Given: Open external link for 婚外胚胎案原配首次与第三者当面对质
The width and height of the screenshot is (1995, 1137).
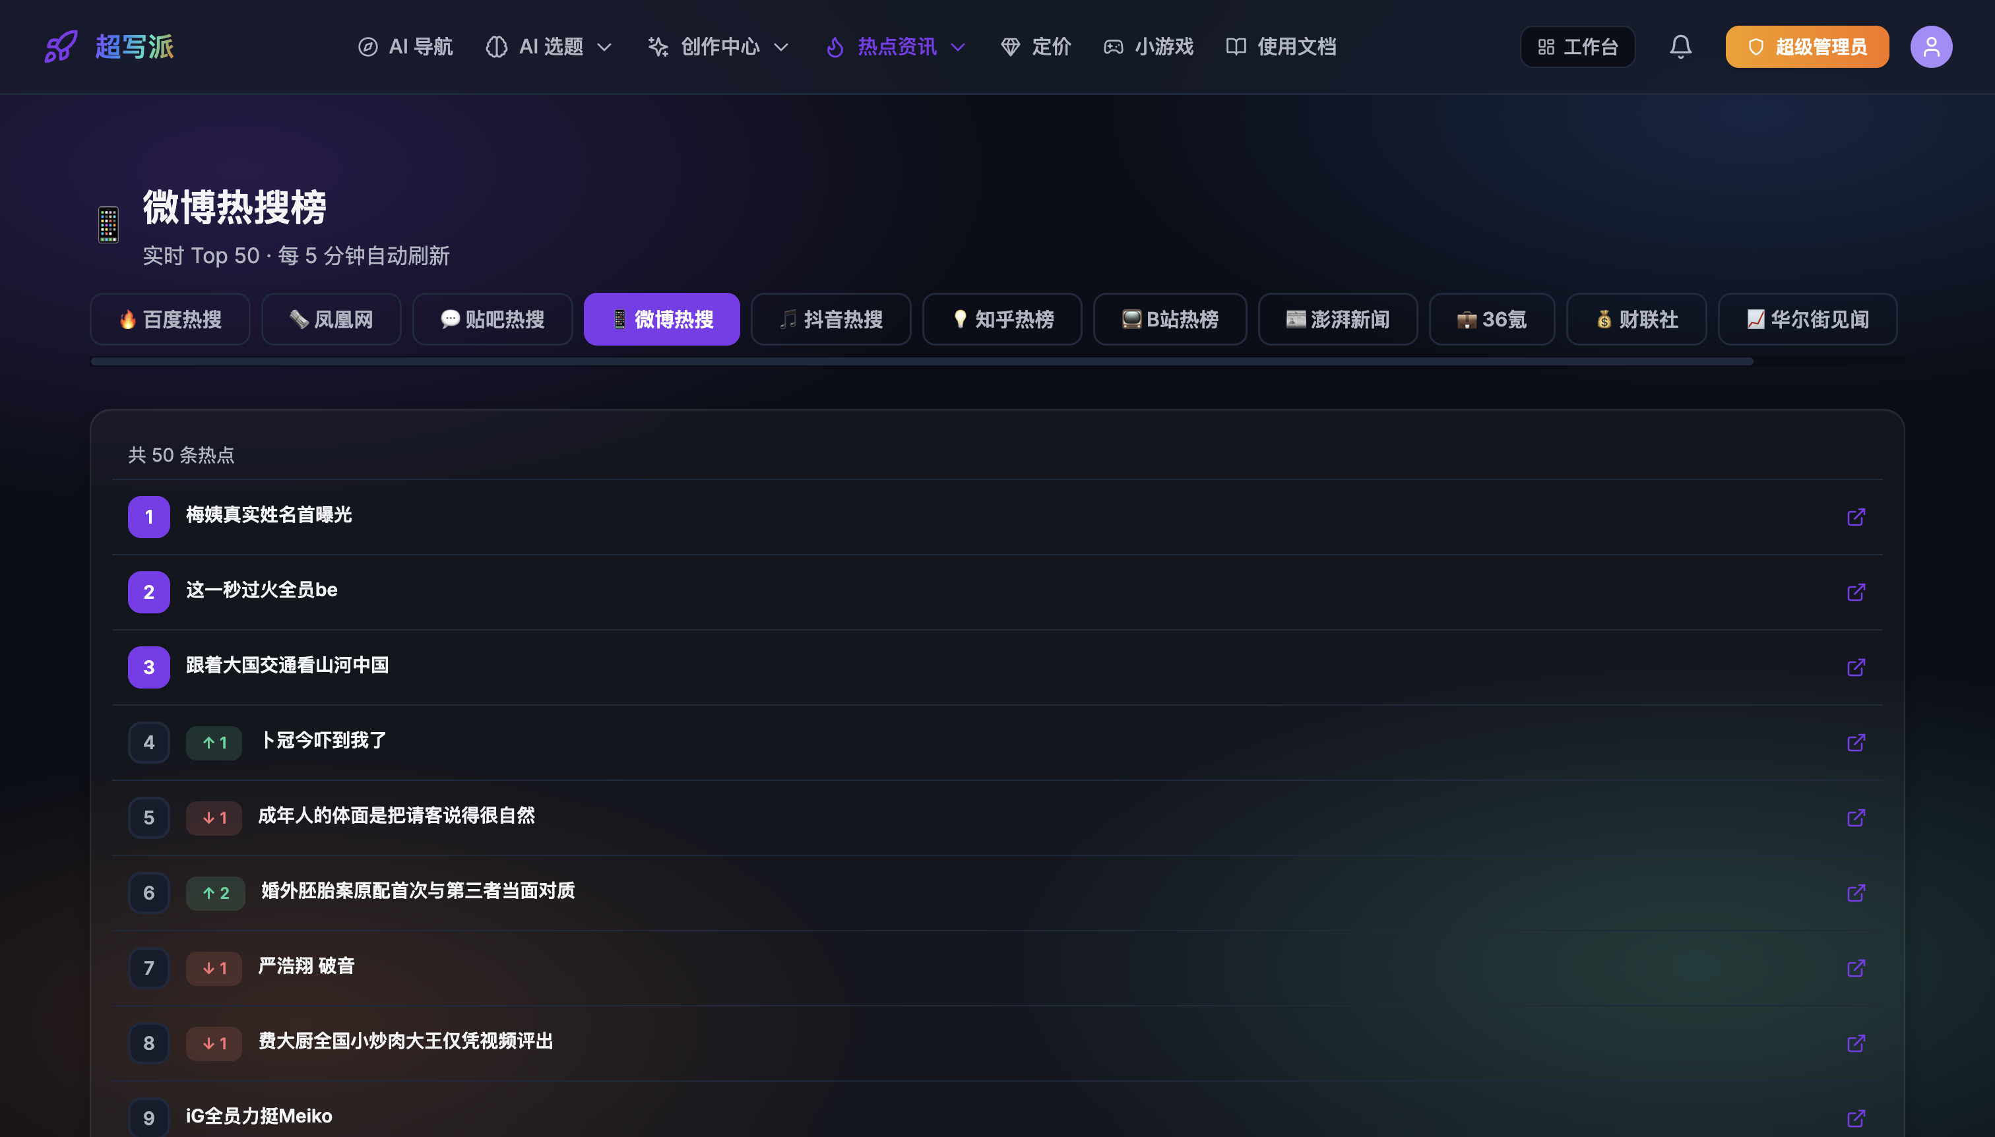Looking at the screenshot, I should click(x=1856, y=892).
